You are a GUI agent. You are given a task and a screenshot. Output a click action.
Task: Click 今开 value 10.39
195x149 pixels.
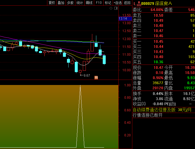coord(190,68)
